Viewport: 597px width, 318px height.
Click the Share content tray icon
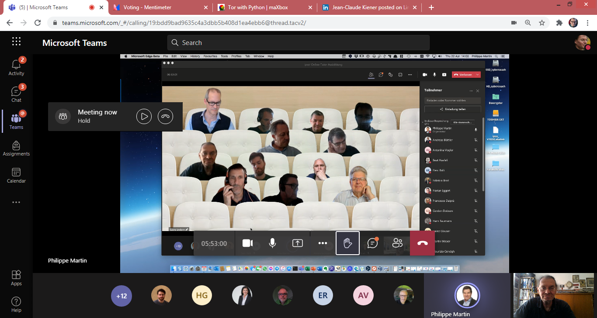coord(297,243)
